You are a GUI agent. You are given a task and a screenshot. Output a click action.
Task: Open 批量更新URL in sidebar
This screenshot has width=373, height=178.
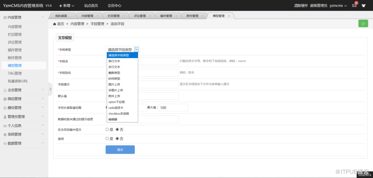point(18,81)
